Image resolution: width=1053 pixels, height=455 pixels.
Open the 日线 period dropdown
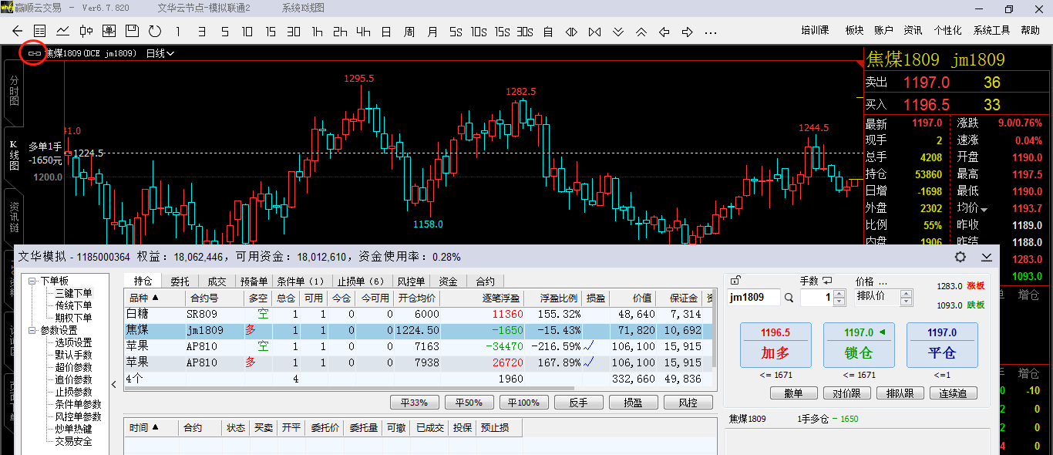(x=160, y=53)
